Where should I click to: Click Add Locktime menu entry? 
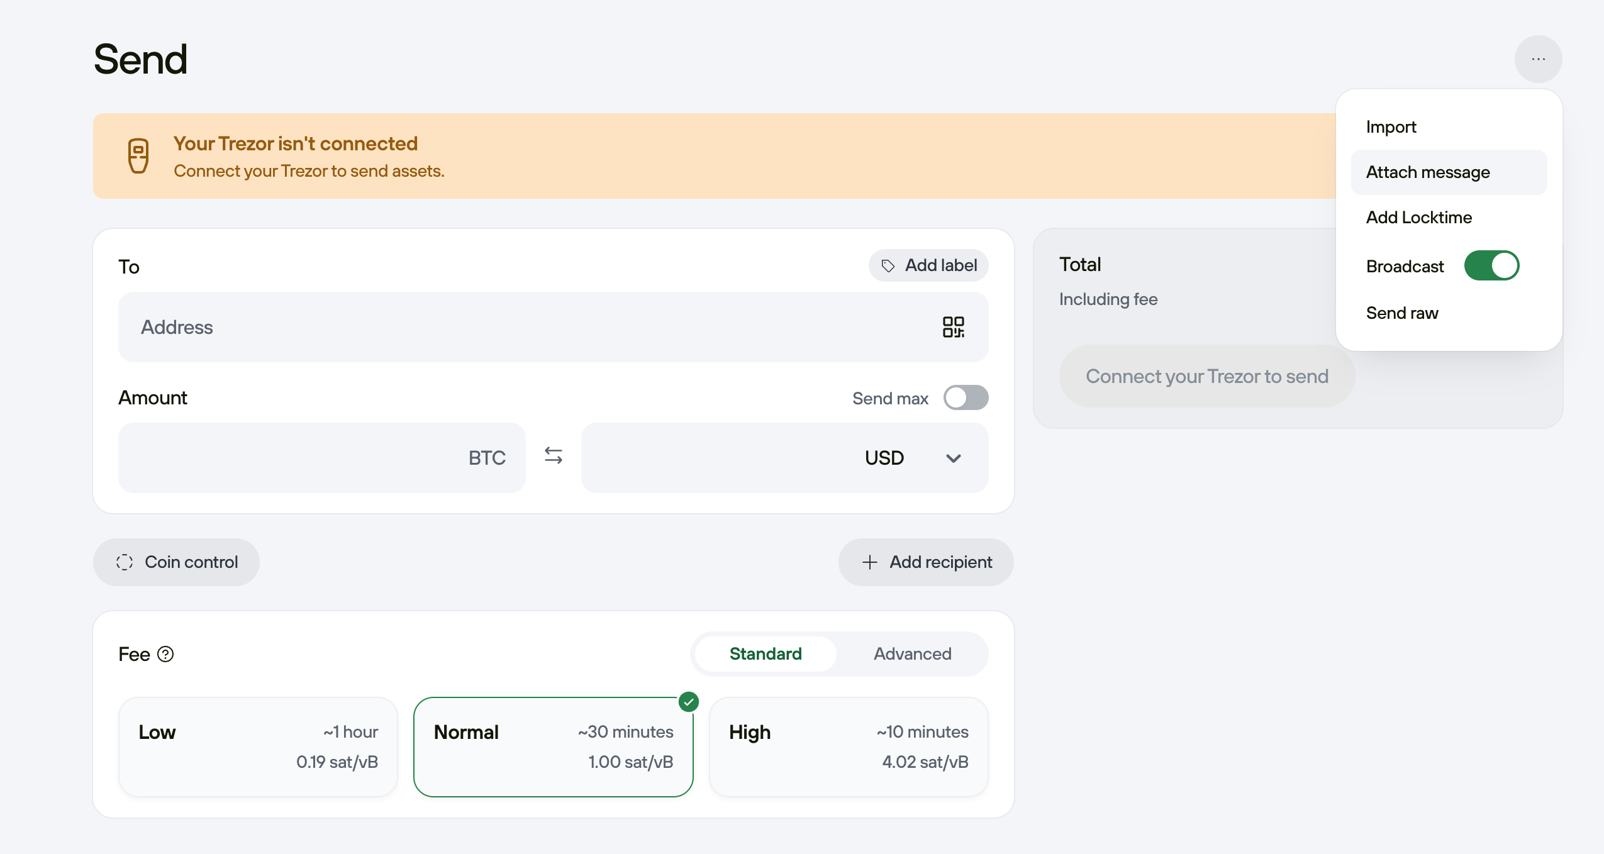1418,218
